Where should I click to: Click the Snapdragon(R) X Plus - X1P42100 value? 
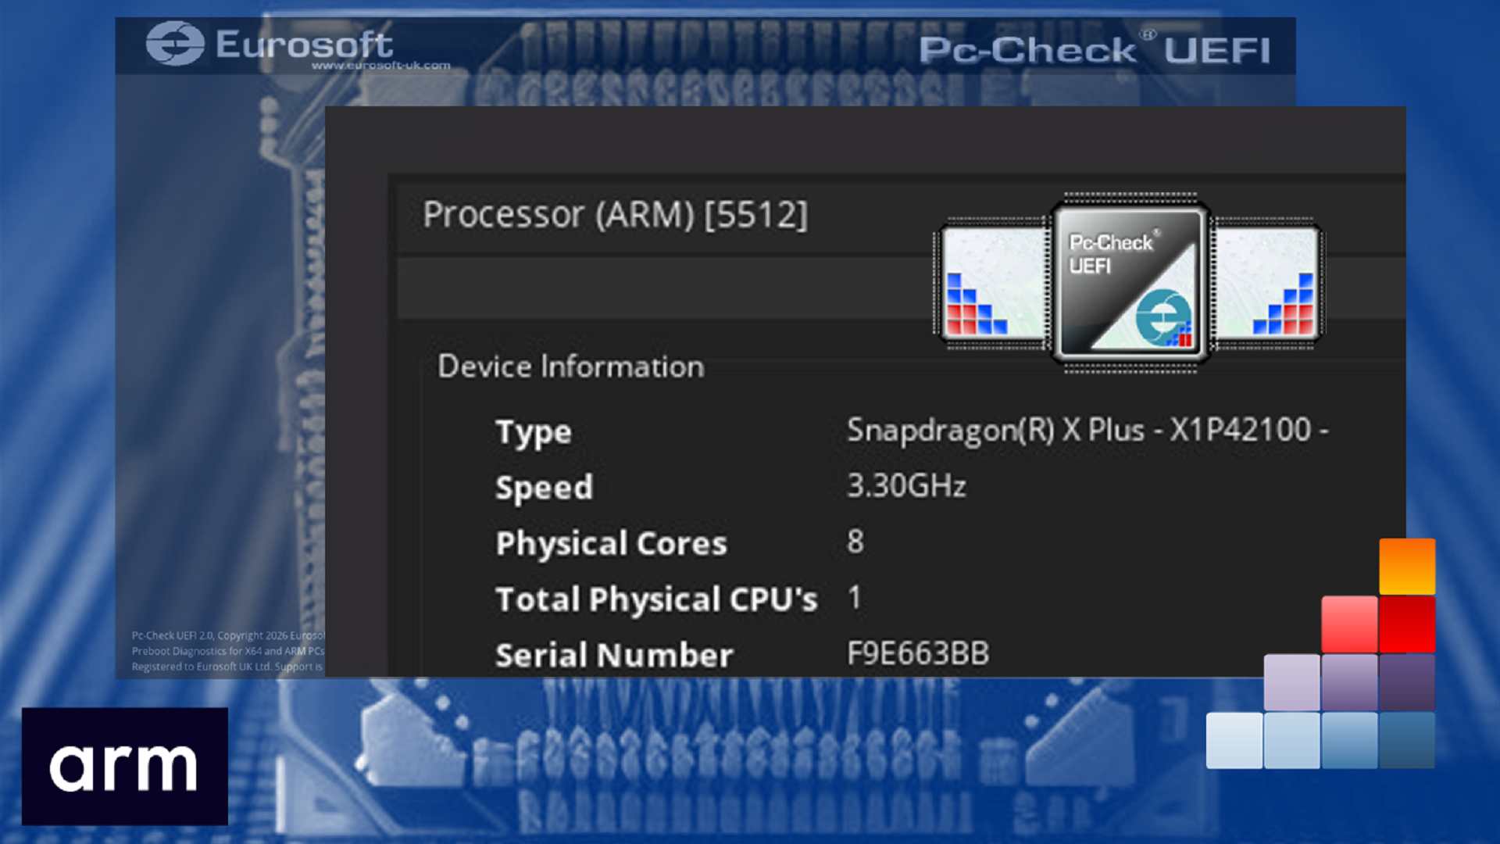click(1087, 430)
